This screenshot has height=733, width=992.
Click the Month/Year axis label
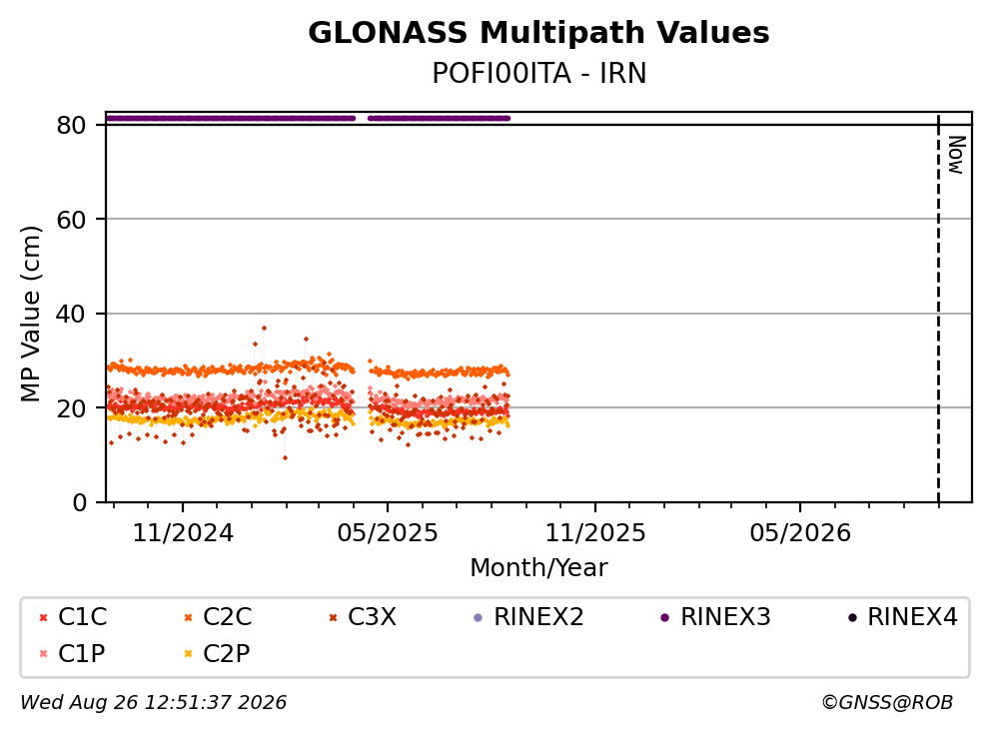click(538, 568)
